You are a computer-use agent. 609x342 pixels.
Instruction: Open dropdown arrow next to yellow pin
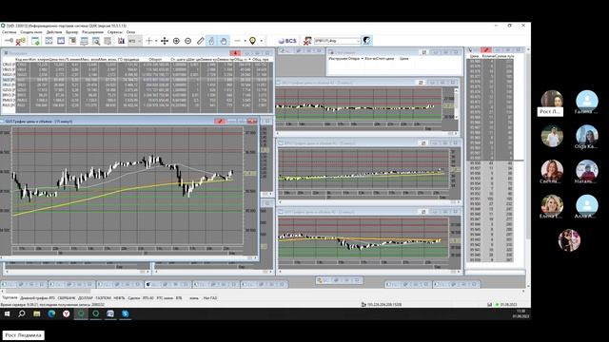coord(262,41)
